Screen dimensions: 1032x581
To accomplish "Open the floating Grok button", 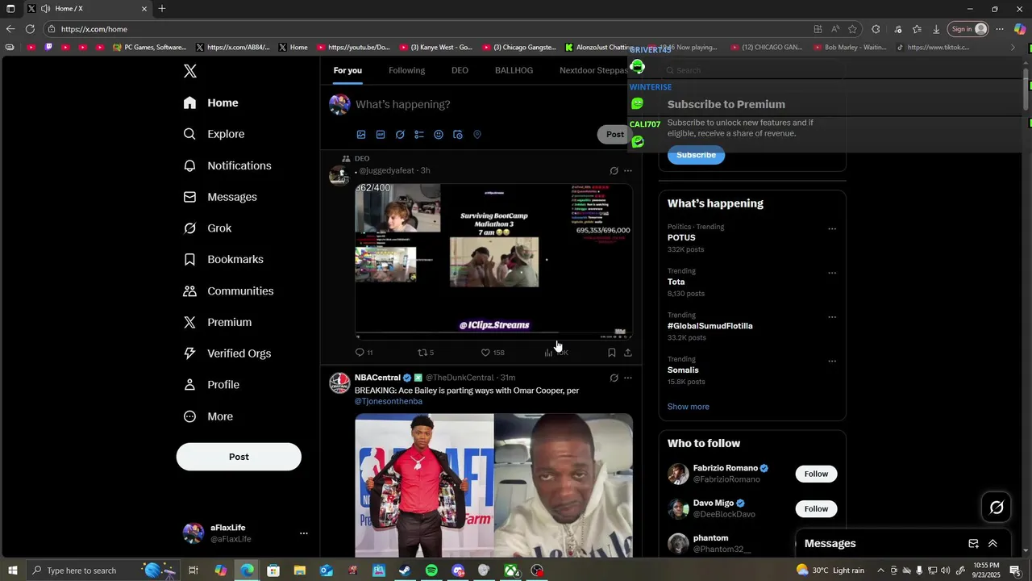I will coord(997,508).
